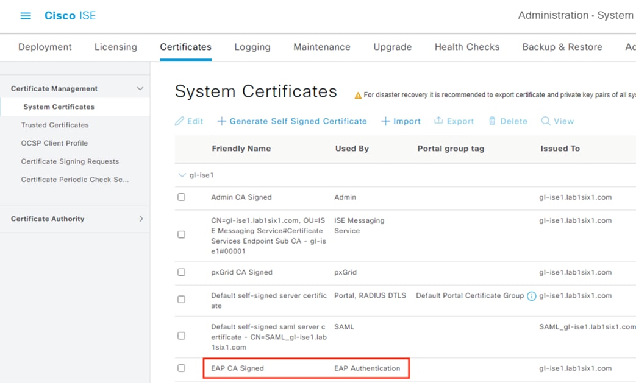This screenshot has width=636, height=383.
Task: Sort by the Friendly Name column header
Action: tap(241, 149)
